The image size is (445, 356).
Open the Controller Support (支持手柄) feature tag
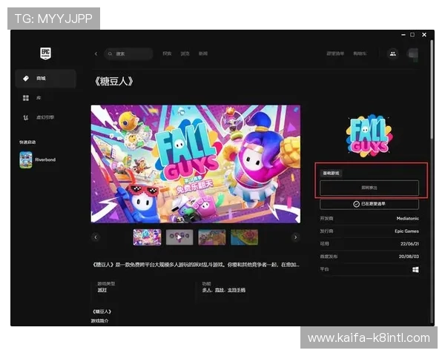coord(237,290)
